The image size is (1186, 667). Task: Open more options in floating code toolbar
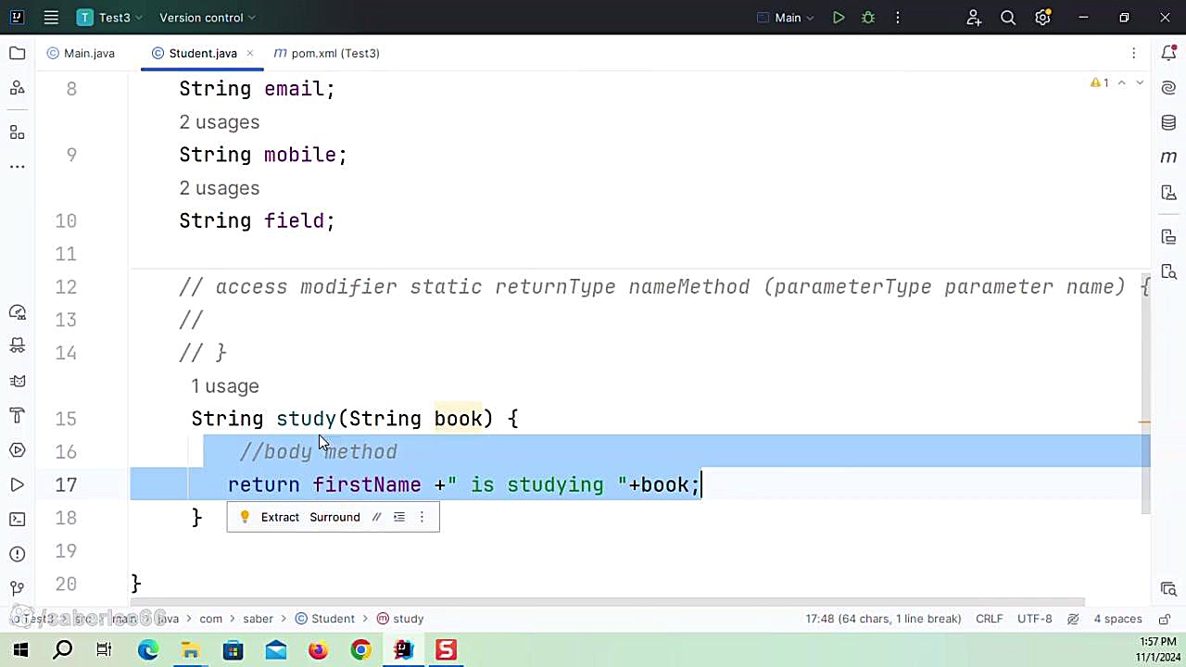422,517
